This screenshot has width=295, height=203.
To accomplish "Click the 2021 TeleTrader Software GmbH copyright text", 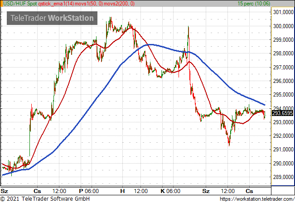I will 45,199.
